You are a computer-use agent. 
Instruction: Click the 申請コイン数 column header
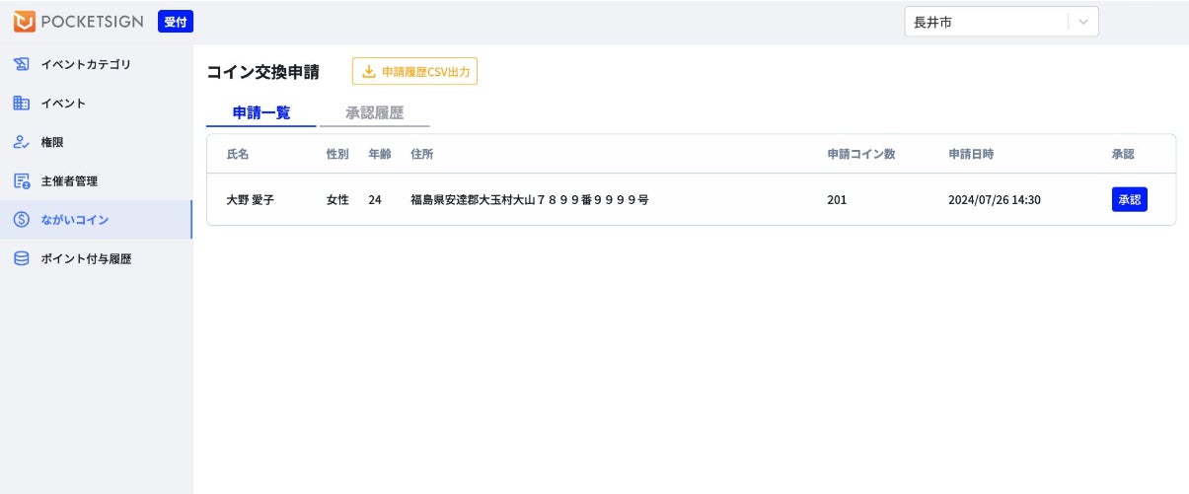click(860, 154)
